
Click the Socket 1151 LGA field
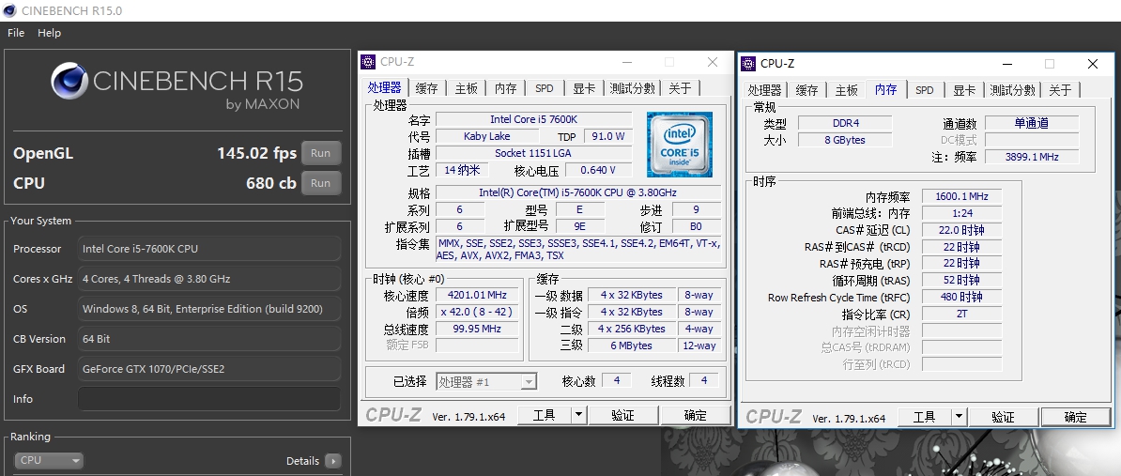[x=533, y=153]
